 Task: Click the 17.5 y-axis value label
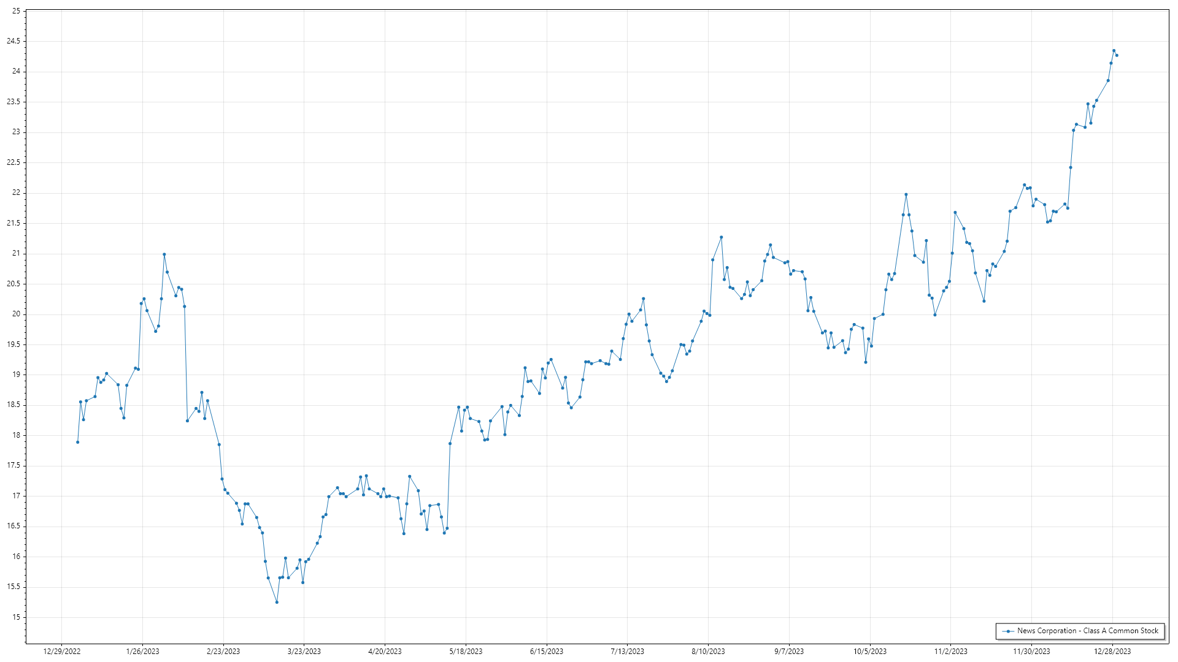(13, 466)
